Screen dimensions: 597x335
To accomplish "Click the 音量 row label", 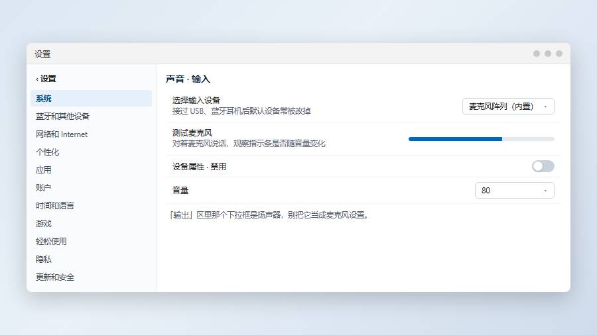I will (180, 190).
